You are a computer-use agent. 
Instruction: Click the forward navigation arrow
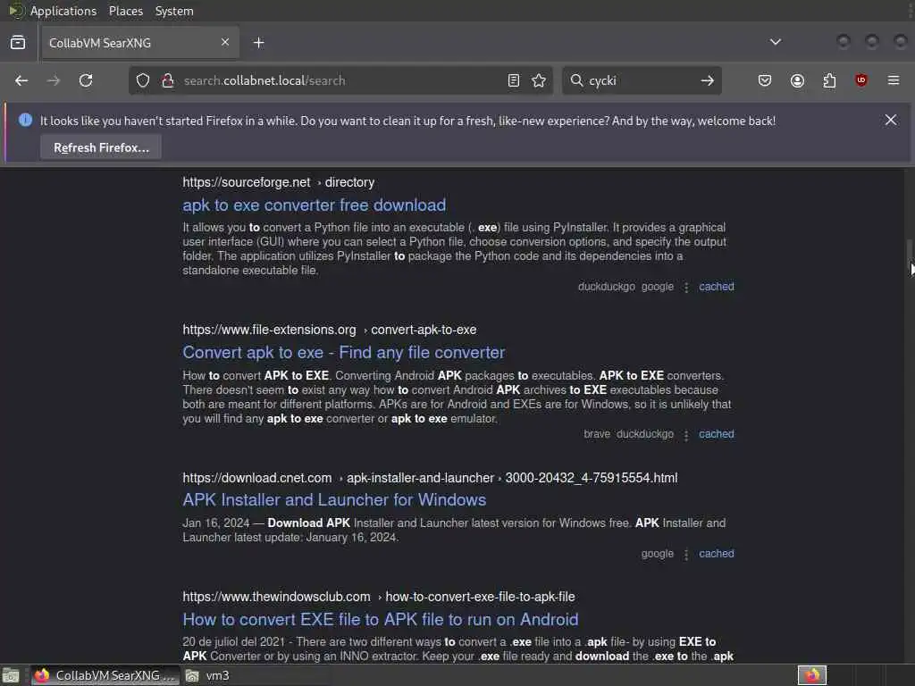tap(53, 80)
